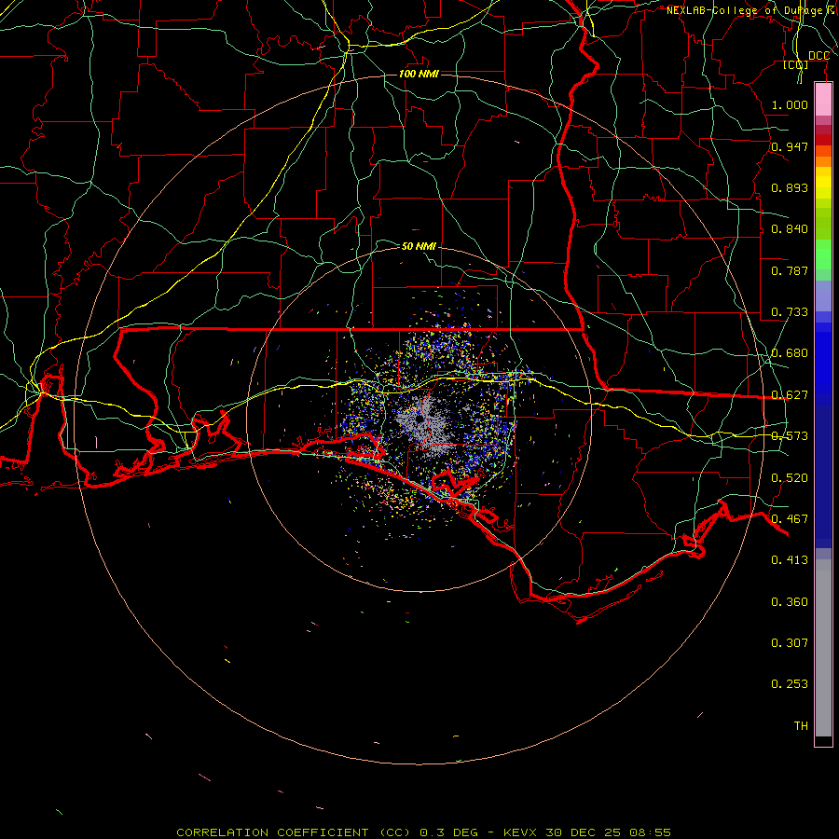The width and height of the screenshot is (839, 839).
Task: Click the TH threshold label
Action: coord(801,726)
